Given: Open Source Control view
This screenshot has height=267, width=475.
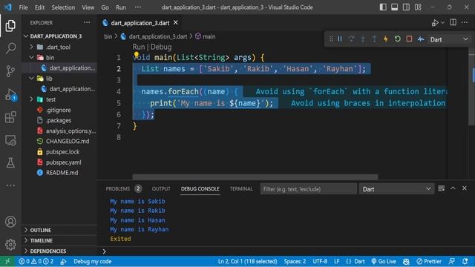Looking at the screenshot, I should pos(10,71).
